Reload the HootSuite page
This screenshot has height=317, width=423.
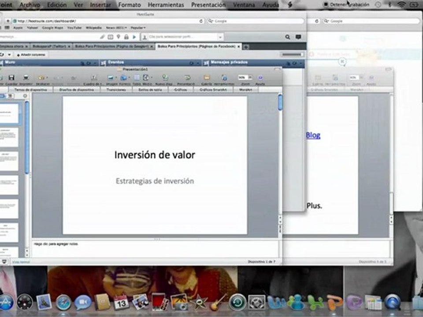click(x=201, y=21)
